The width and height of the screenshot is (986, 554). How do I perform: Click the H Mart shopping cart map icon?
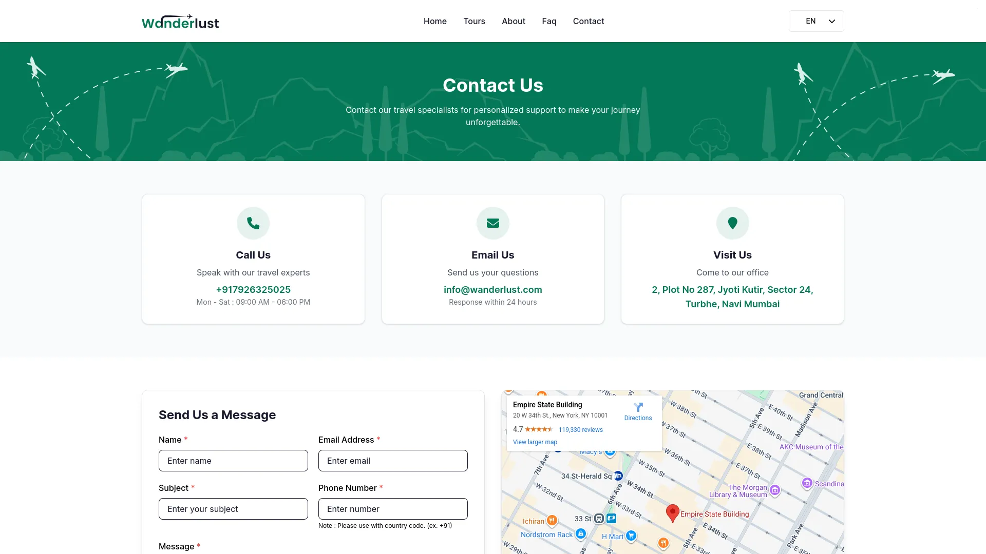pos(631,536)
